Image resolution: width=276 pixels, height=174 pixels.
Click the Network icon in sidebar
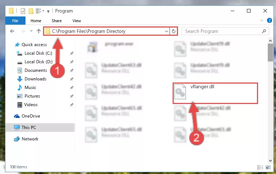(17, 139)
